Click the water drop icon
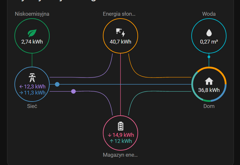The width and height of the screenshot is (240, 165). 209,33
